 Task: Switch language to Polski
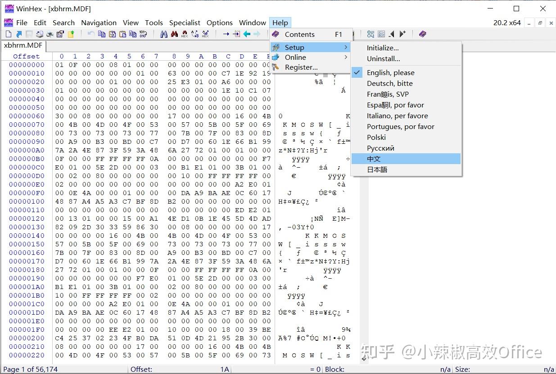pos(407,138)
